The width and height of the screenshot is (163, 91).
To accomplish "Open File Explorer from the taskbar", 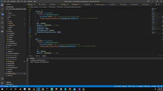I will 29,89.
